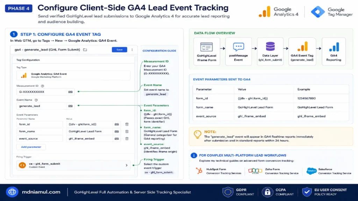Click the GA4 Event Tag flow icon
Screen dimensions: 358x201
tap(302, 46)
